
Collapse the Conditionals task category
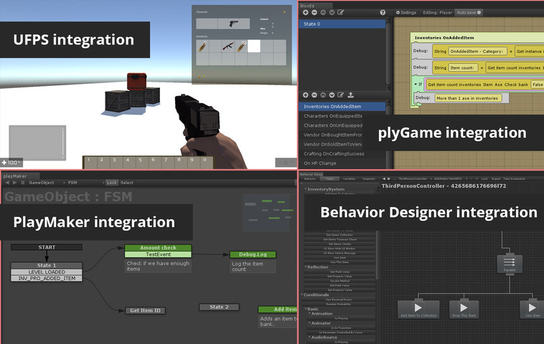[x=302, y=295]
